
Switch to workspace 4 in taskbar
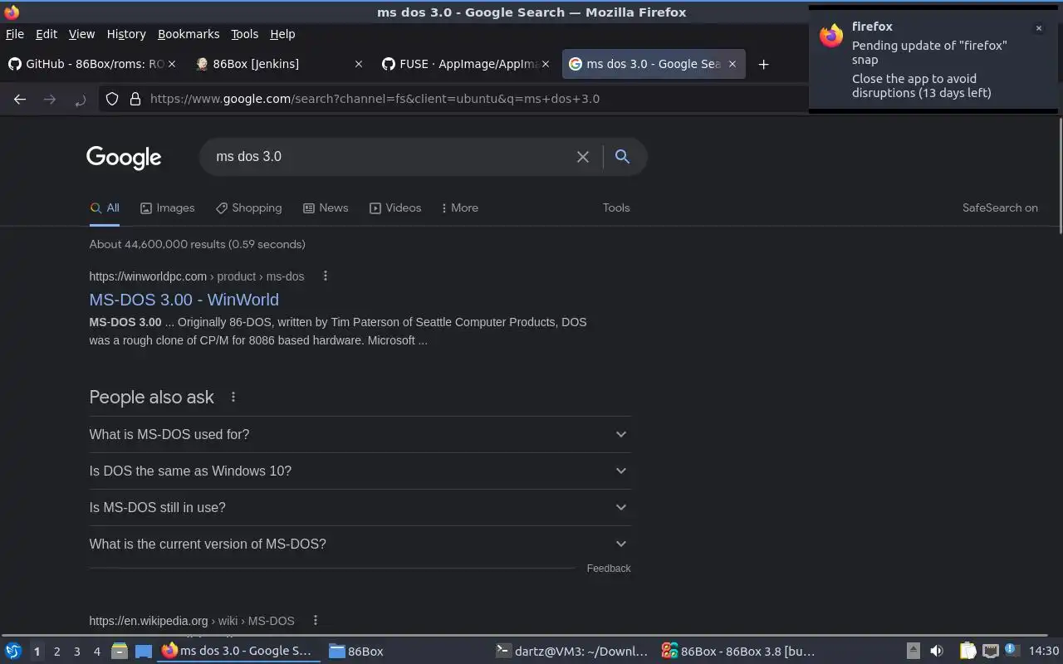point(96,652)
